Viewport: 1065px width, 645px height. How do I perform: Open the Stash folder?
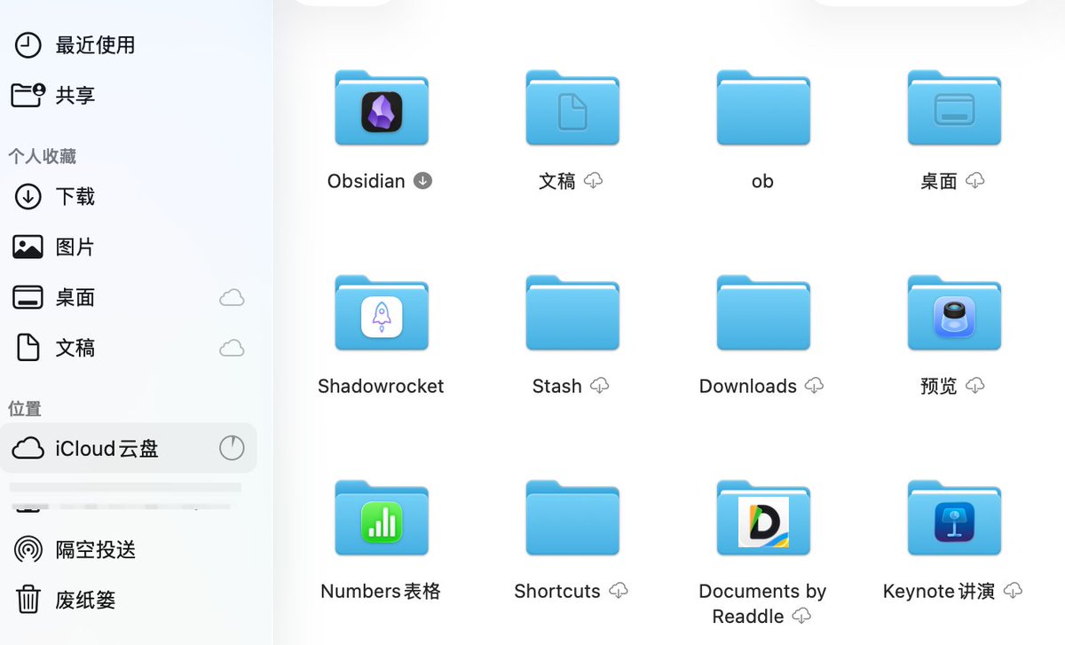[572, 313]
